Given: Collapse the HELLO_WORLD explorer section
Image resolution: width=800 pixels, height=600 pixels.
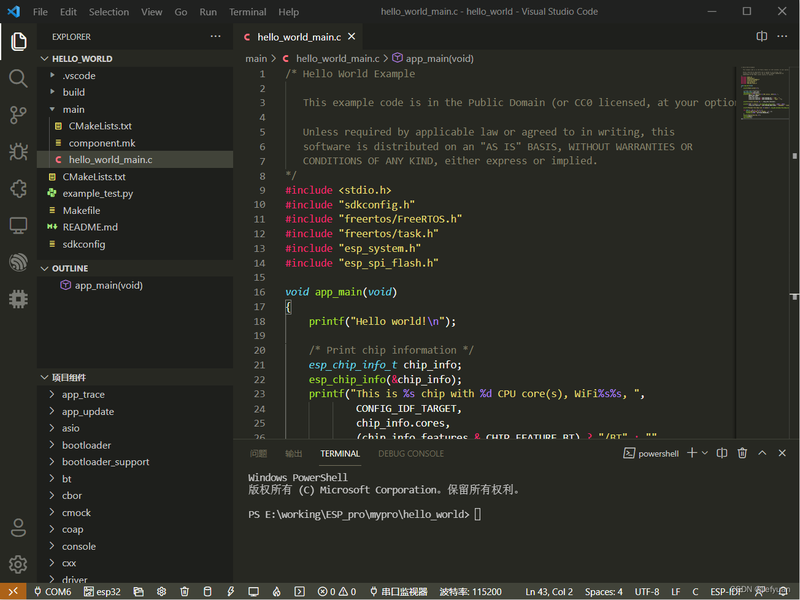Looking at the screenshot, I should tap(135, 58).
